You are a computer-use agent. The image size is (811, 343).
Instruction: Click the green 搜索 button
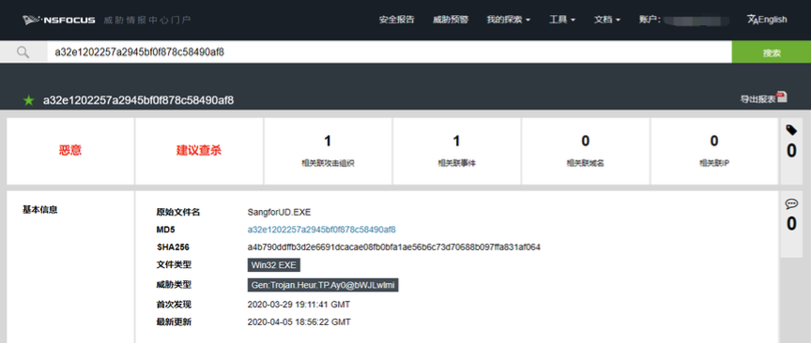pyautogui.click(x=772, y=52)
